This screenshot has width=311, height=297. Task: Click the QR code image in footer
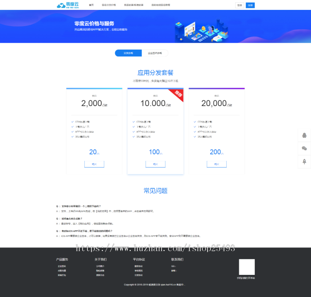[247, 267]
